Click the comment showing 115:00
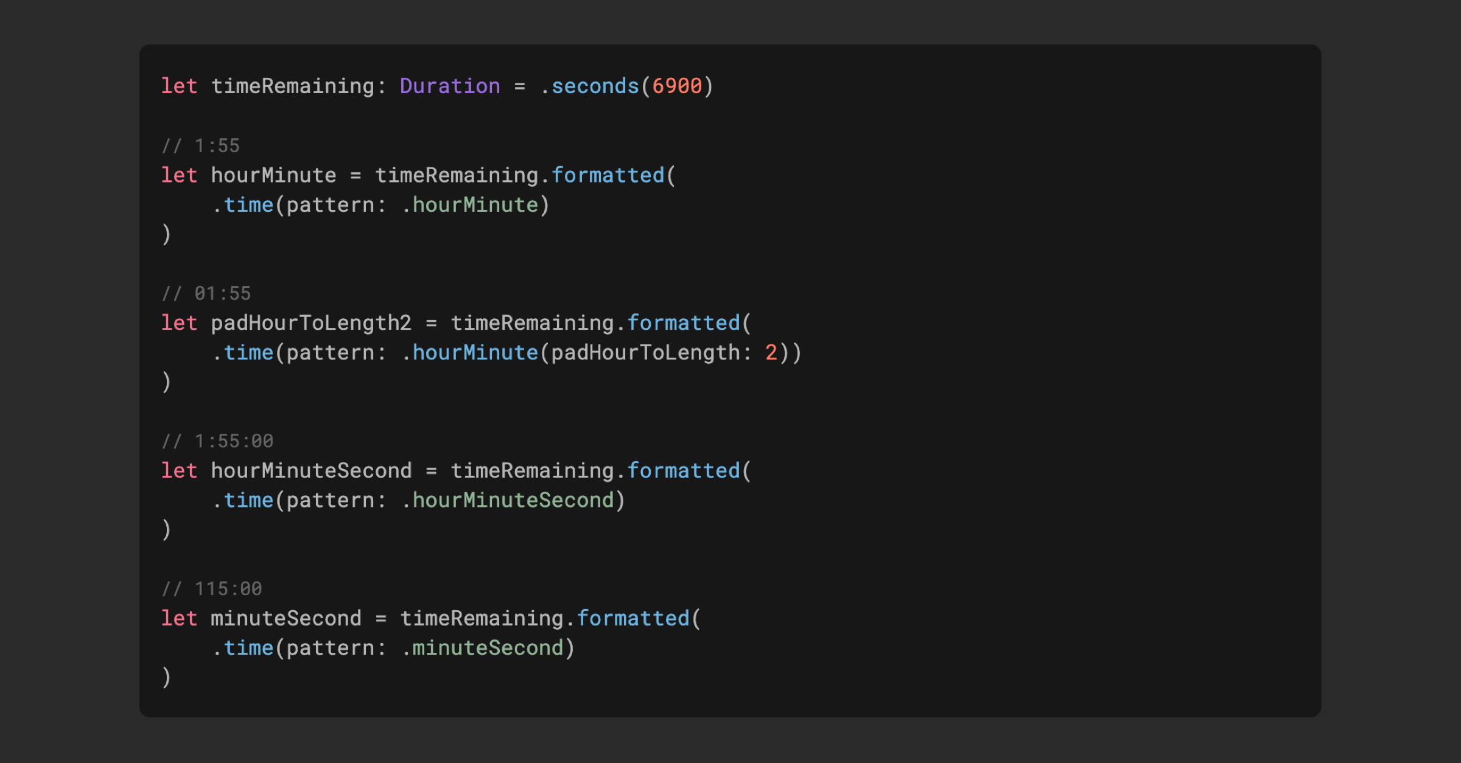Viewport: 1461px width, 763px height. click(x=213, y=588)
